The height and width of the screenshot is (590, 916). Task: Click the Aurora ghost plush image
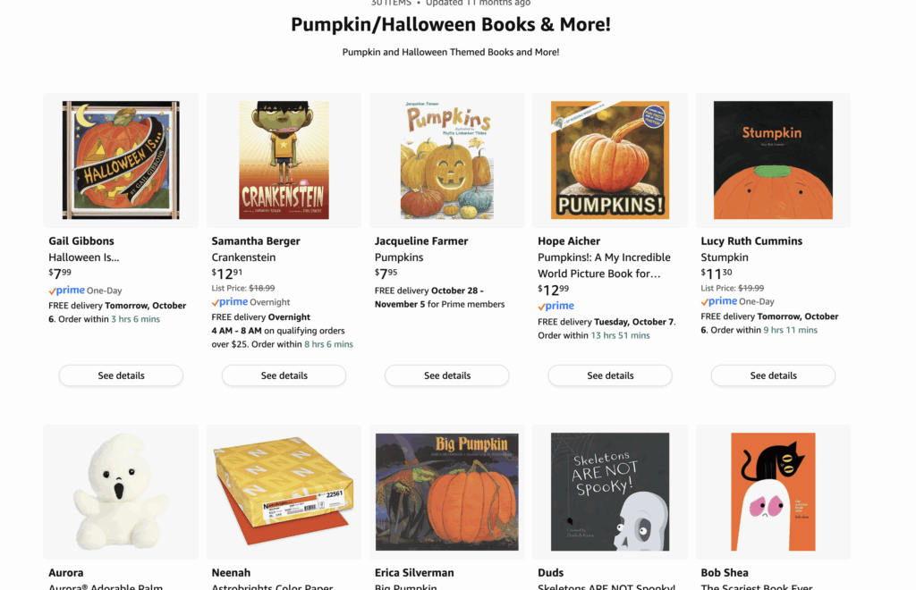(121, 492)
